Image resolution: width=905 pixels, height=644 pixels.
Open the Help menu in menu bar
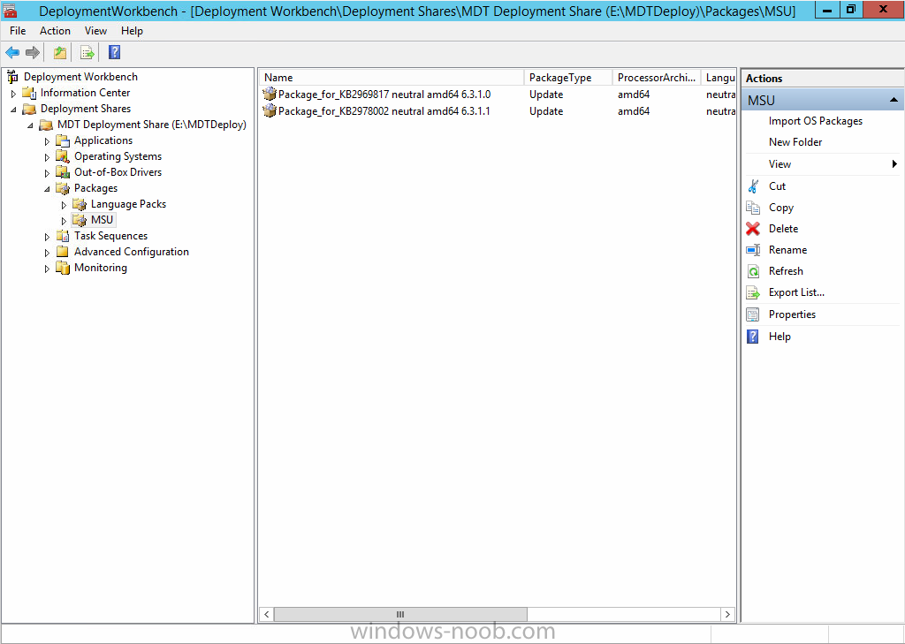click(x=133, y=31)
